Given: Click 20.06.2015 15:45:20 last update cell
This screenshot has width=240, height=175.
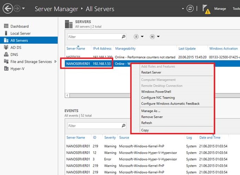Looking at the screenshot, I should (x=192, y=57).
